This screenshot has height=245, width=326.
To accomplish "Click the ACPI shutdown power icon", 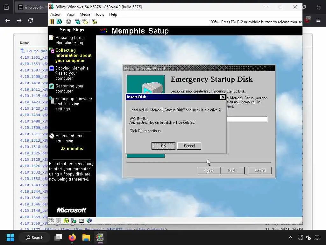I will coord(68,22).
